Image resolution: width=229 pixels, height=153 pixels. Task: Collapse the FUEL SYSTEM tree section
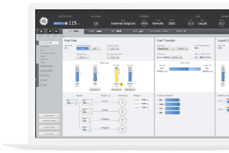pos(37,43)
